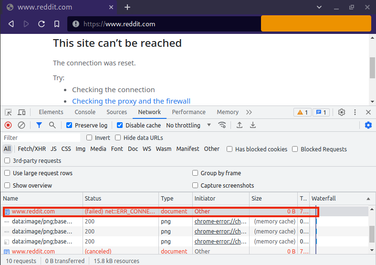Check Hide data URLs

click(118, 138)
